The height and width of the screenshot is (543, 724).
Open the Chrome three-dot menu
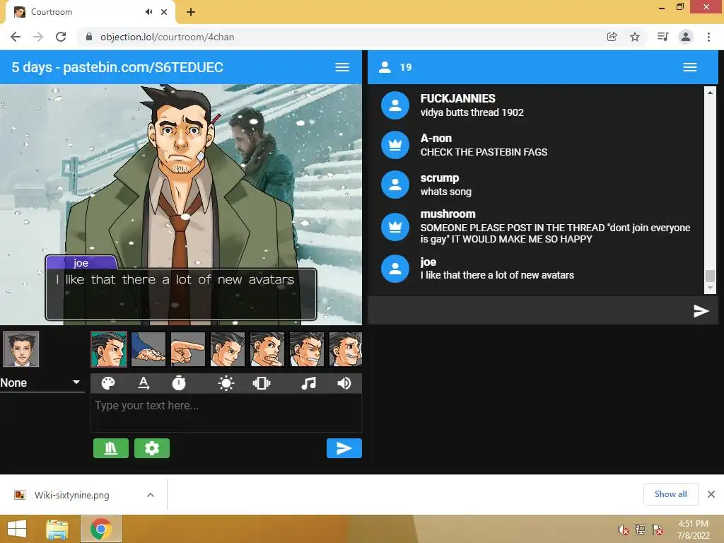coord(708,37)
